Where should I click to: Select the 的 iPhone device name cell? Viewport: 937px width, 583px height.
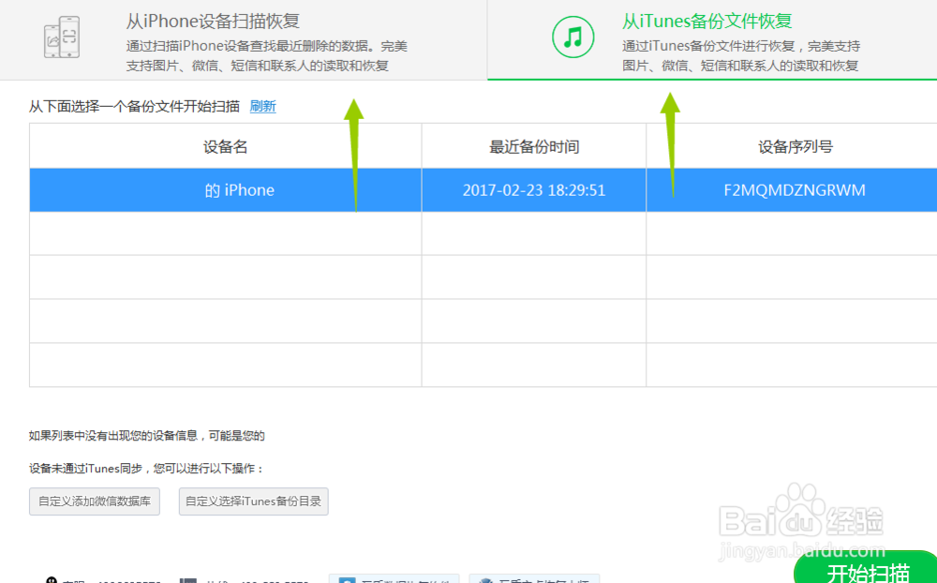click(225, 190)
